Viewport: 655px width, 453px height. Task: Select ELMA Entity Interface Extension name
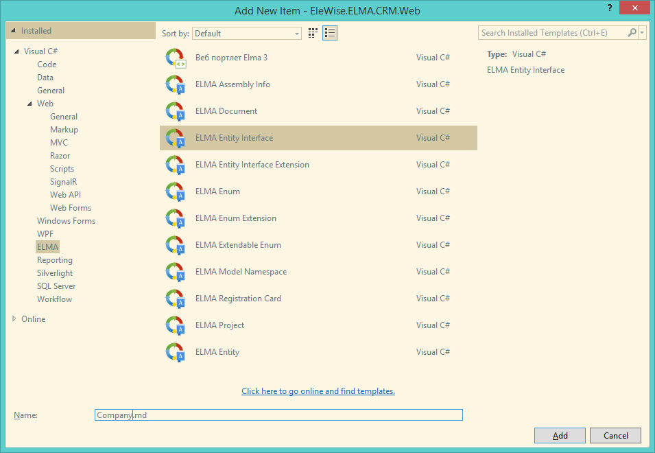click(x=252, y=165)
